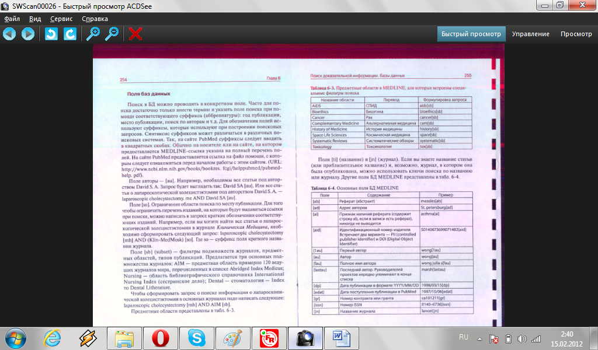This screenshot has height=350, width=598.
Task: Launch Opera browser from taskbar
Action: (161, 338)
